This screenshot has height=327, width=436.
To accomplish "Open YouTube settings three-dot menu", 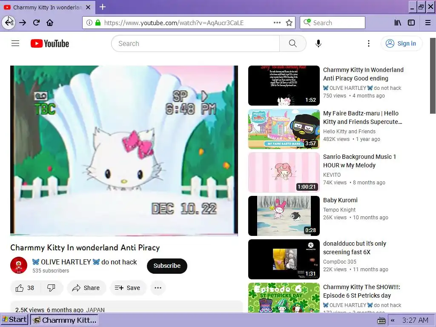I will pos(369,43).
